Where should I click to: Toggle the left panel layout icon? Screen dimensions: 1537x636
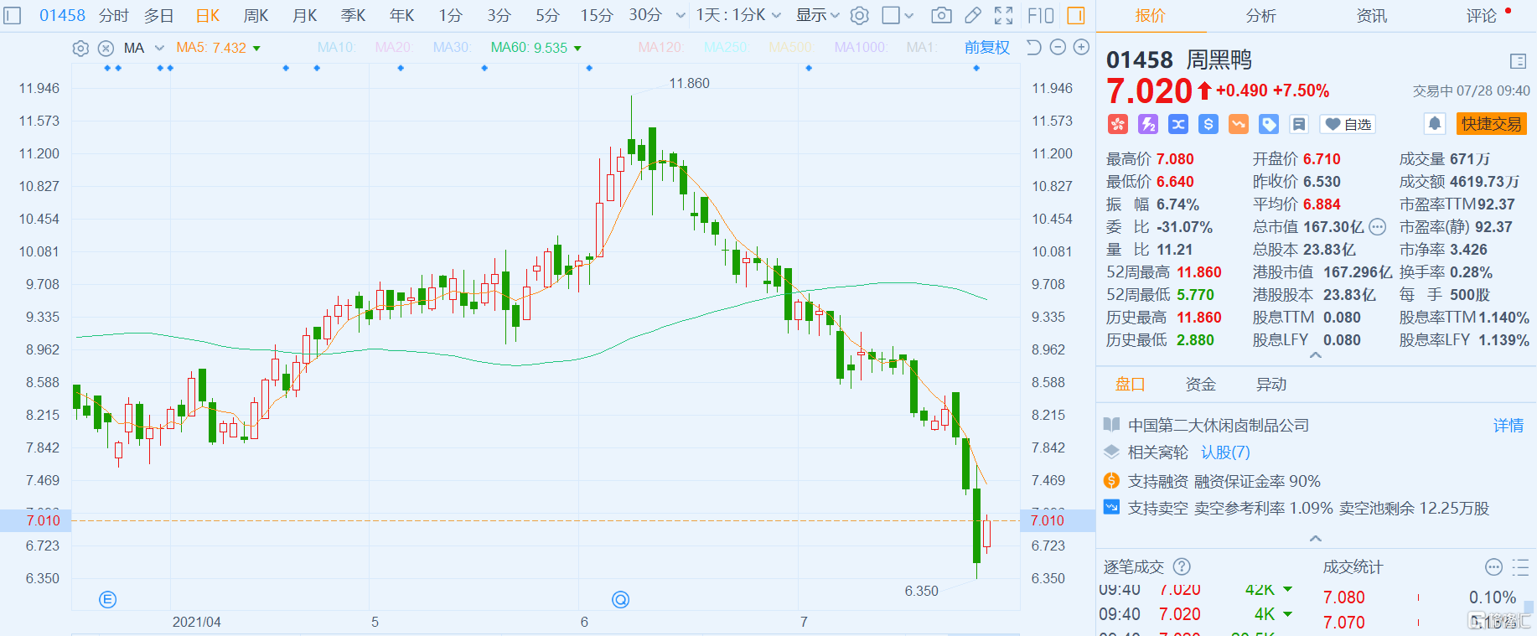(x=12, y=15)
